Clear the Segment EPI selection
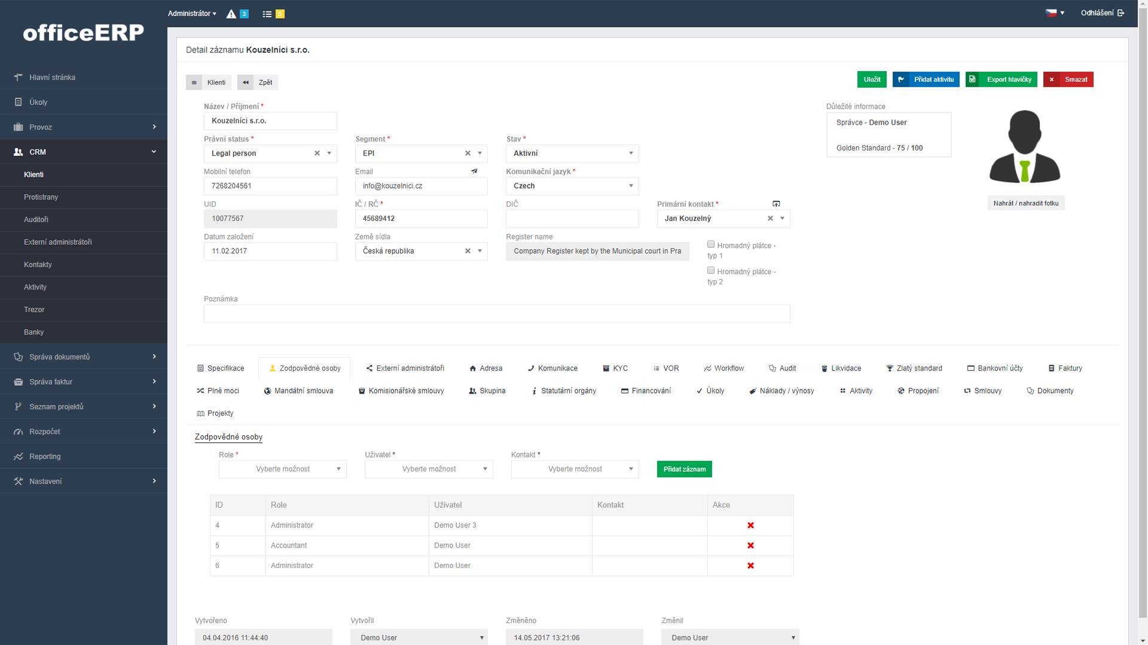The width and height of the screenshot is (1148, 645). 468,153
